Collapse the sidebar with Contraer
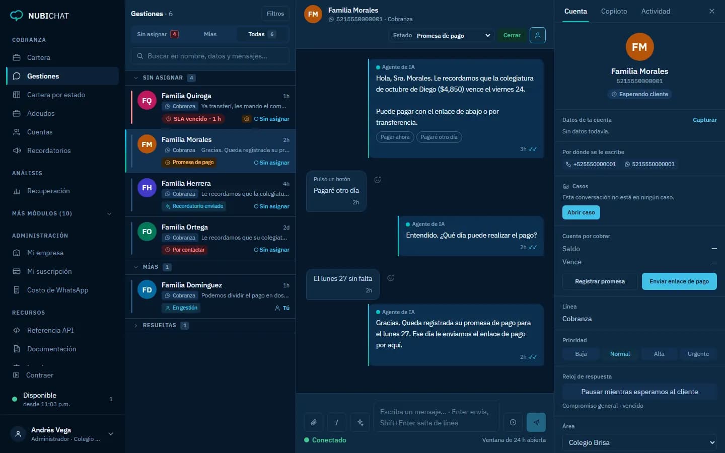The image size is (725, 453). tap(62, 375)
